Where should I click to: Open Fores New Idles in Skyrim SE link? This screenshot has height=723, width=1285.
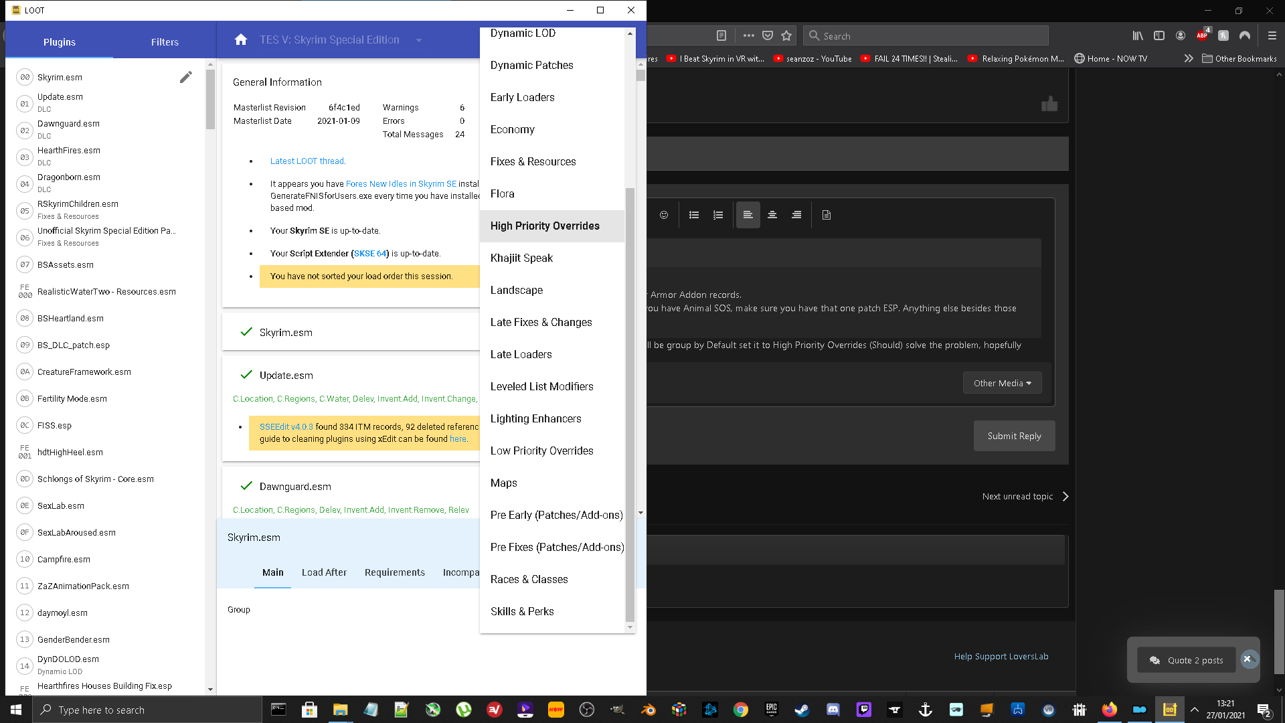click(x=401, y=183)
